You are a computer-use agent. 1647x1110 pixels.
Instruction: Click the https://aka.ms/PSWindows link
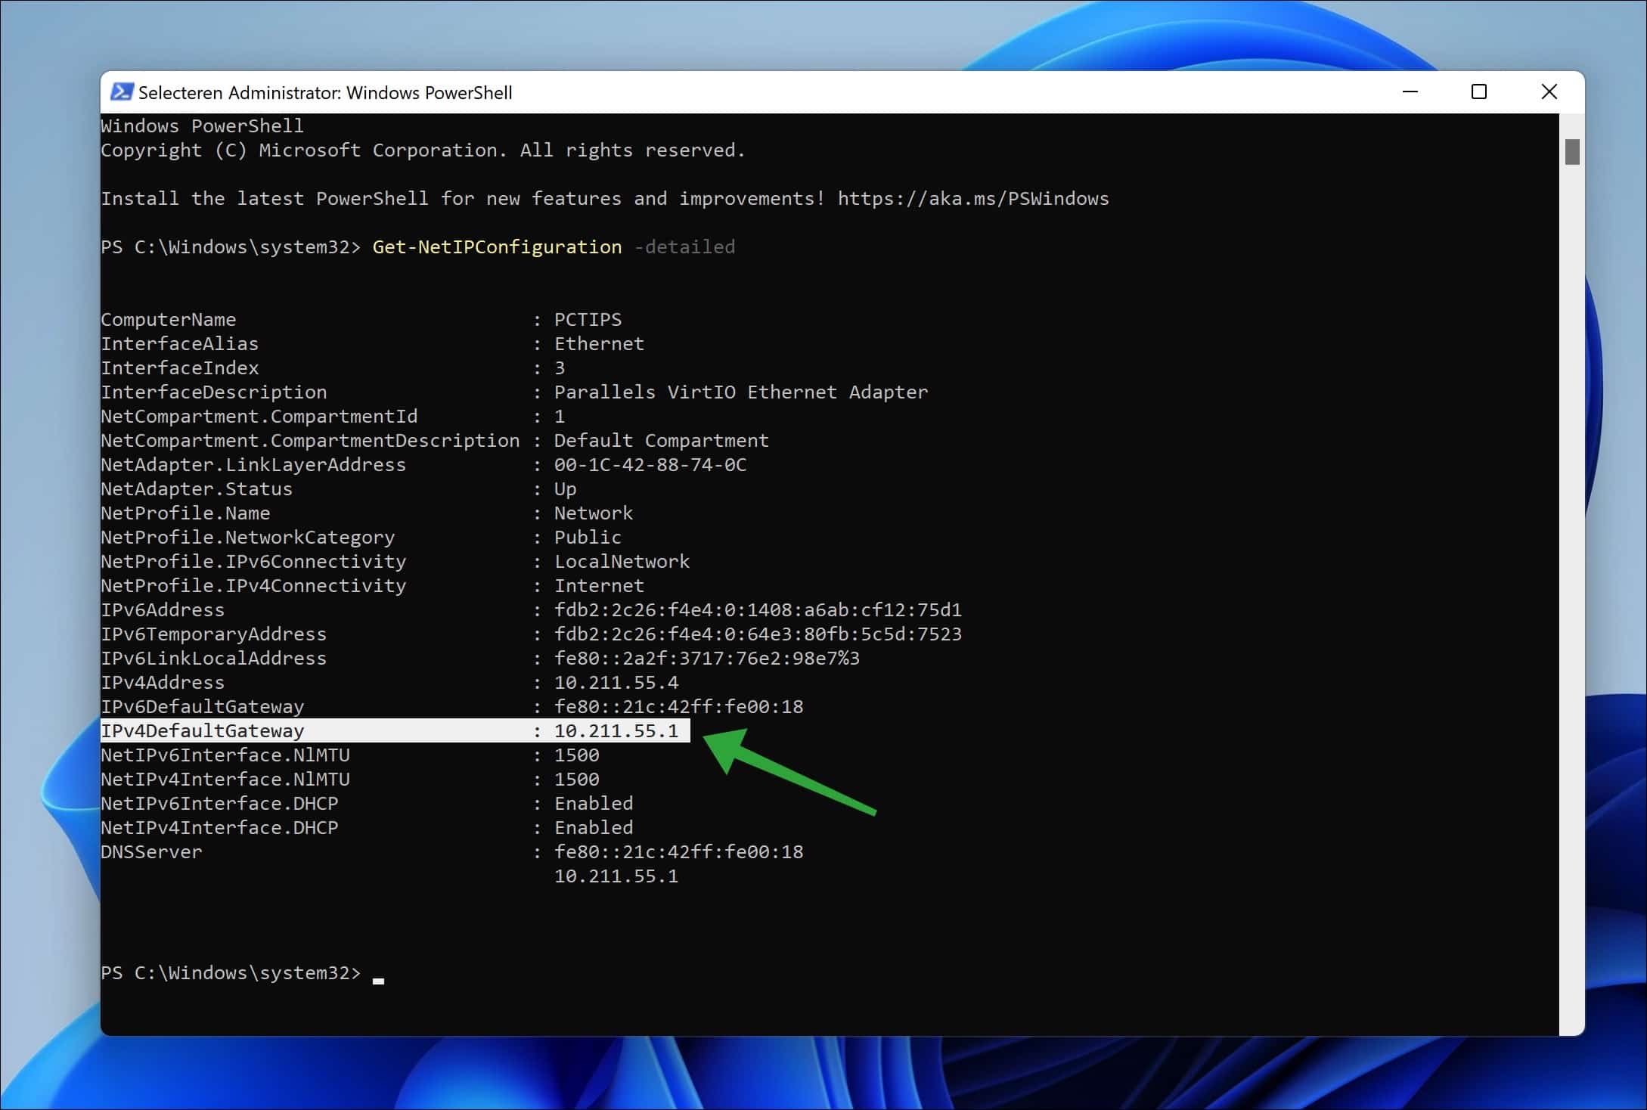[972, 198]
